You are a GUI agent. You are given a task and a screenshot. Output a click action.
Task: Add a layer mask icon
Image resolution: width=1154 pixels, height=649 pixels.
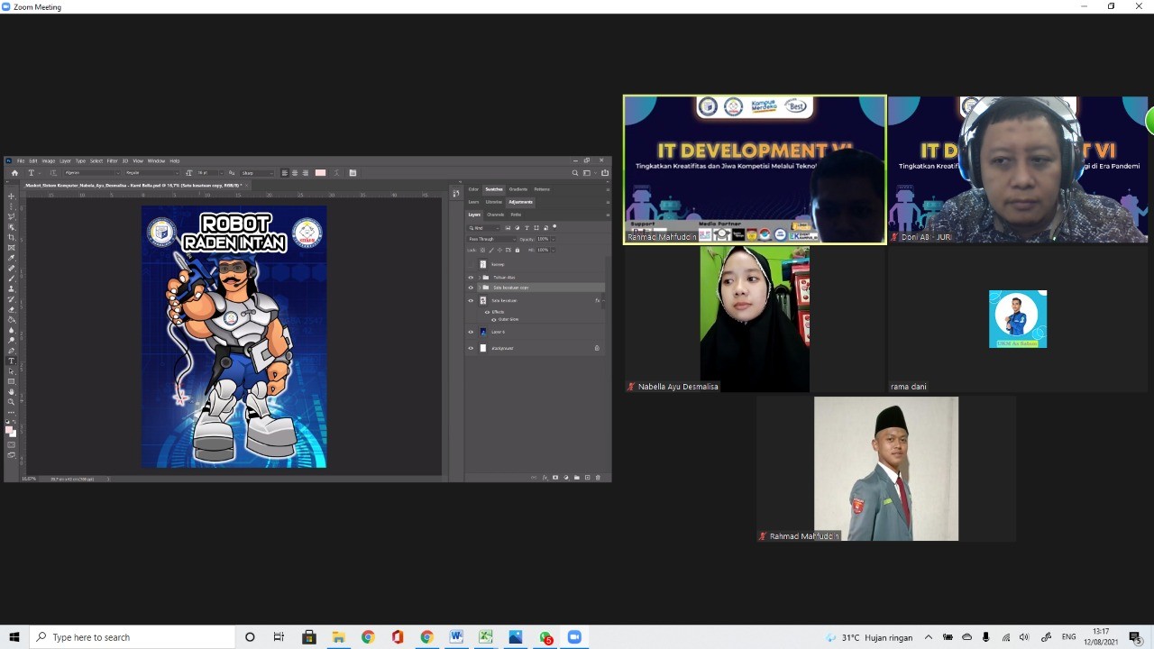tap(555, 478)
